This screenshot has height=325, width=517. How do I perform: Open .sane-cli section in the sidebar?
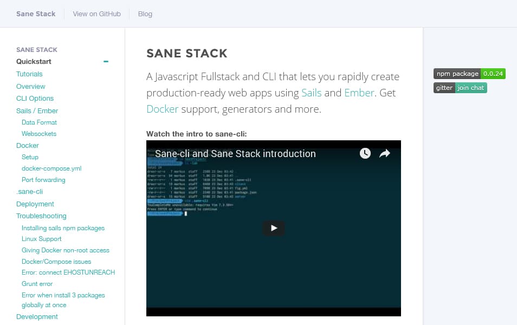tap(29, 192)
